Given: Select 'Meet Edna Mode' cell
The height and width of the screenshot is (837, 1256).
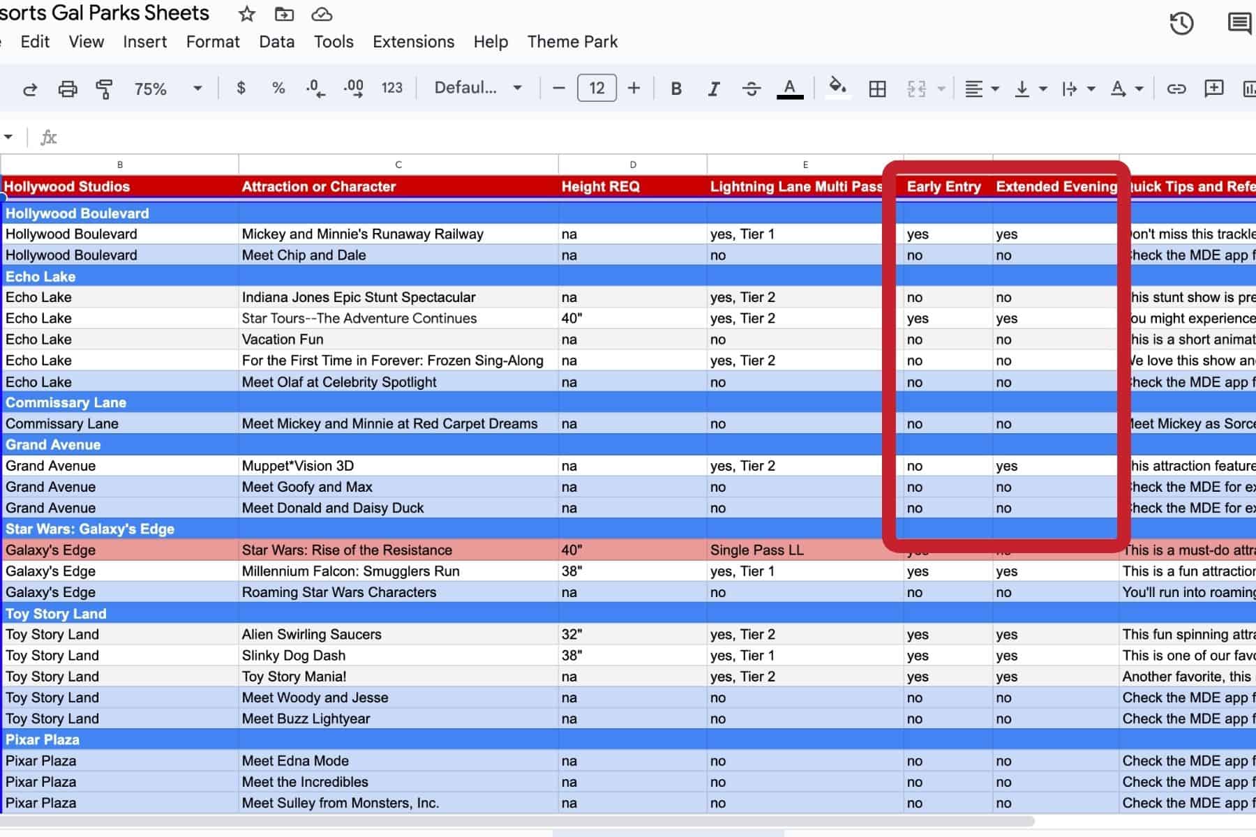Looking at the screenshot, I should [x=398, y=760].
